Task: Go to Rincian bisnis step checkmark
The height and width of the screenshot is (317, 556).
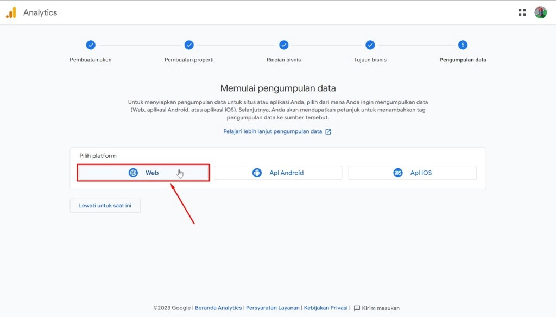Action: (283, 45)
